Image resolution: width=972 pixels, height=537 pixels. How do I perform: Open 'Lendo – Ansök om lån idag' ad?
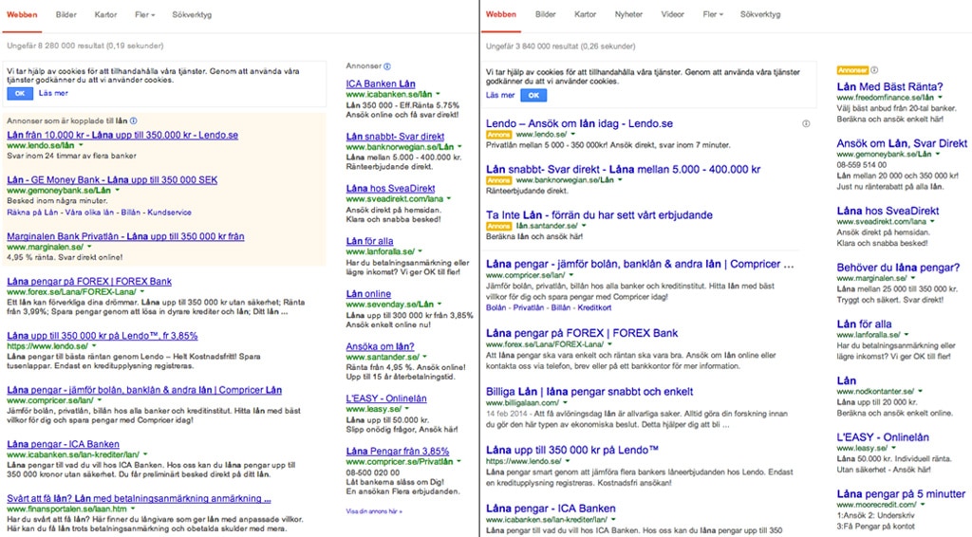tap(579, 123)
